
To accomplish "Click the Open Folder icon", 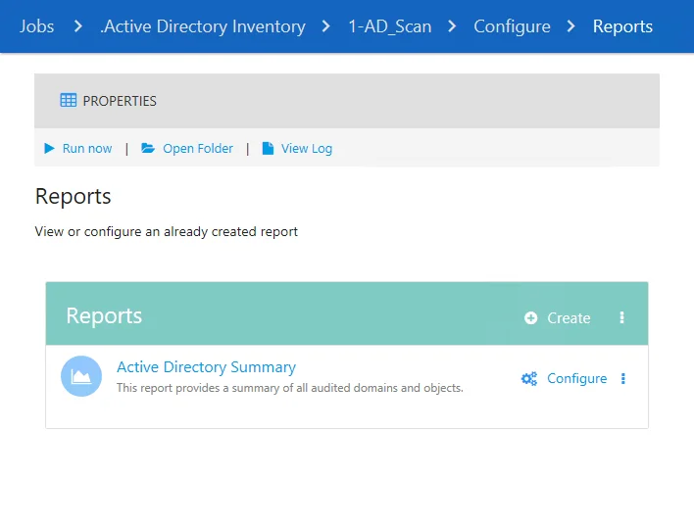I will coord(148,148).
